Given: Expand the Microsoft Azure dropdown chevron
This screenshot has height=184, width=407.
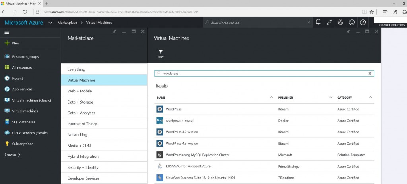Looking at the screenshot, I should coord(50,23).
